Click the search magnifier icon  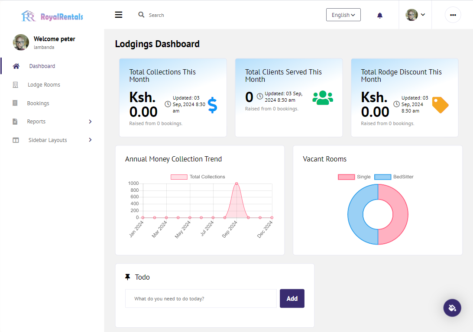pyautogui.click(x=141, y=14)
